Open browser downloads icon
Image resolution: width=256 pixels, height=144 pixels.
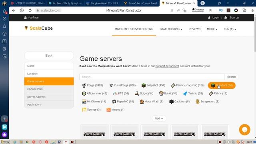pos(252,10)
